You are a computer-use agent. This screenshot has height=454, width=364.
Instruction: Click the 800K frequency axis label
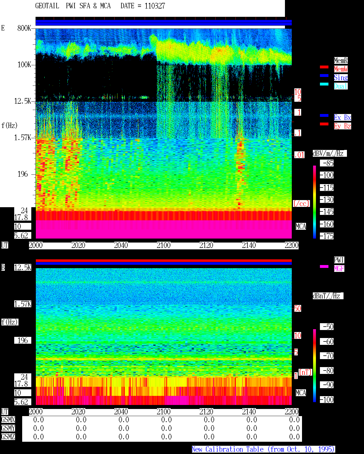[24, 28]
